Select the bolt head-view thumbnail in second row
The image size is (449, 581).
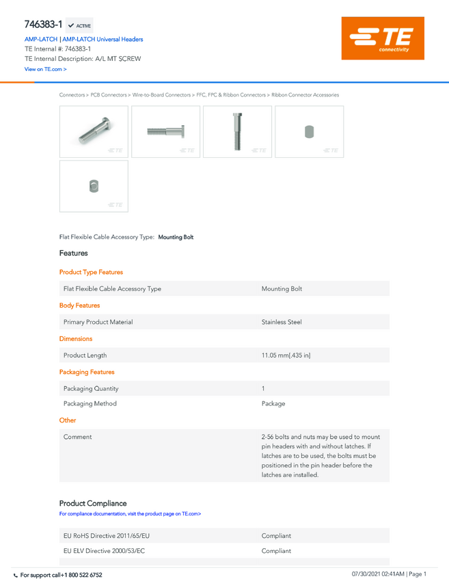tap(94, 186)
